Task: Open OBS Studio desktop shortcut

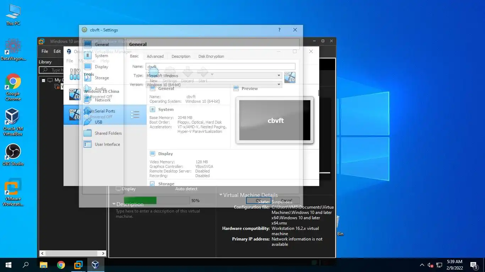Action: 13,155
